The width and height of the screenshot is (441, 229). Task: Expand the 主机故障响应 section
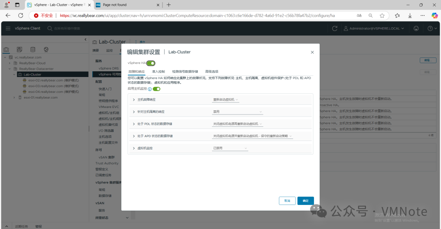click(x=134, y=99)
